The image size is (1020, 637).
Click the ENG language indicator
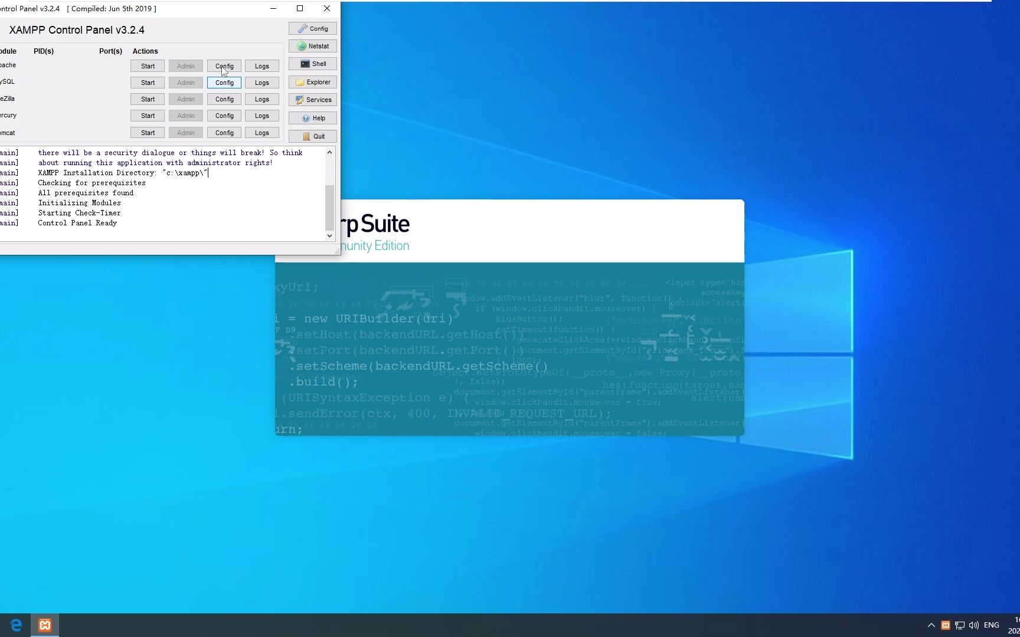[992, 625]
